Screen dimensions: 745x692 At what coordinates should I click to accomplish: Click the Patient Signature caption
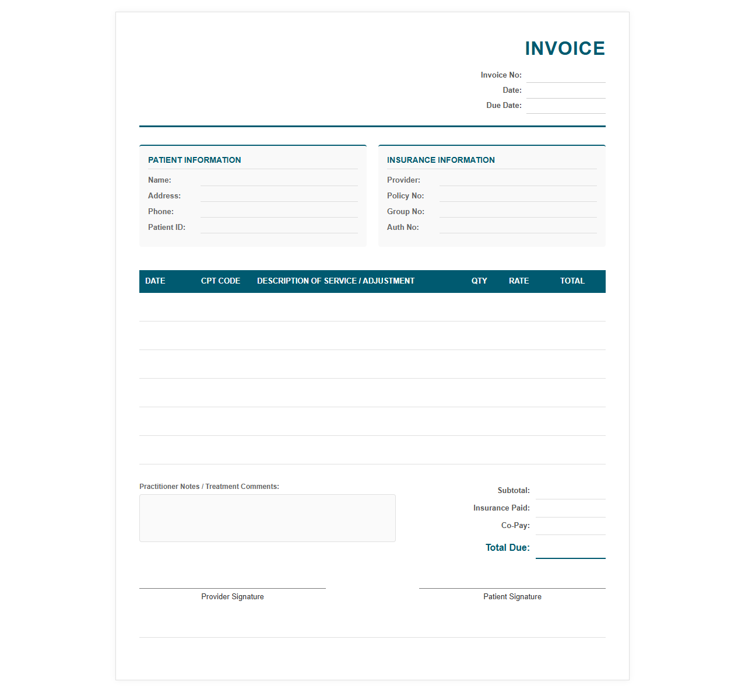coord(512,597)
